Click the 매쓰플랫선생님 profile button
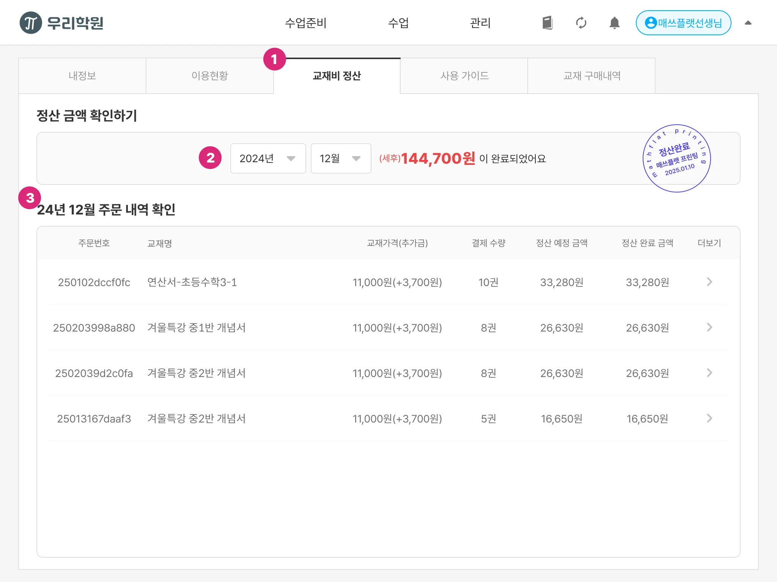The width and height of the screenshot is (777, 582). [683, 23]
